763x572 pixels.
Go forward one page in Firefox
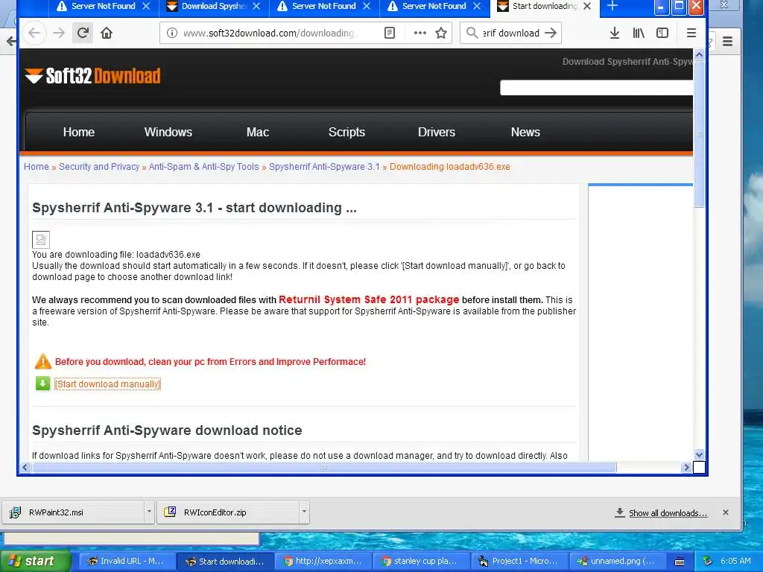coord(59,33)
